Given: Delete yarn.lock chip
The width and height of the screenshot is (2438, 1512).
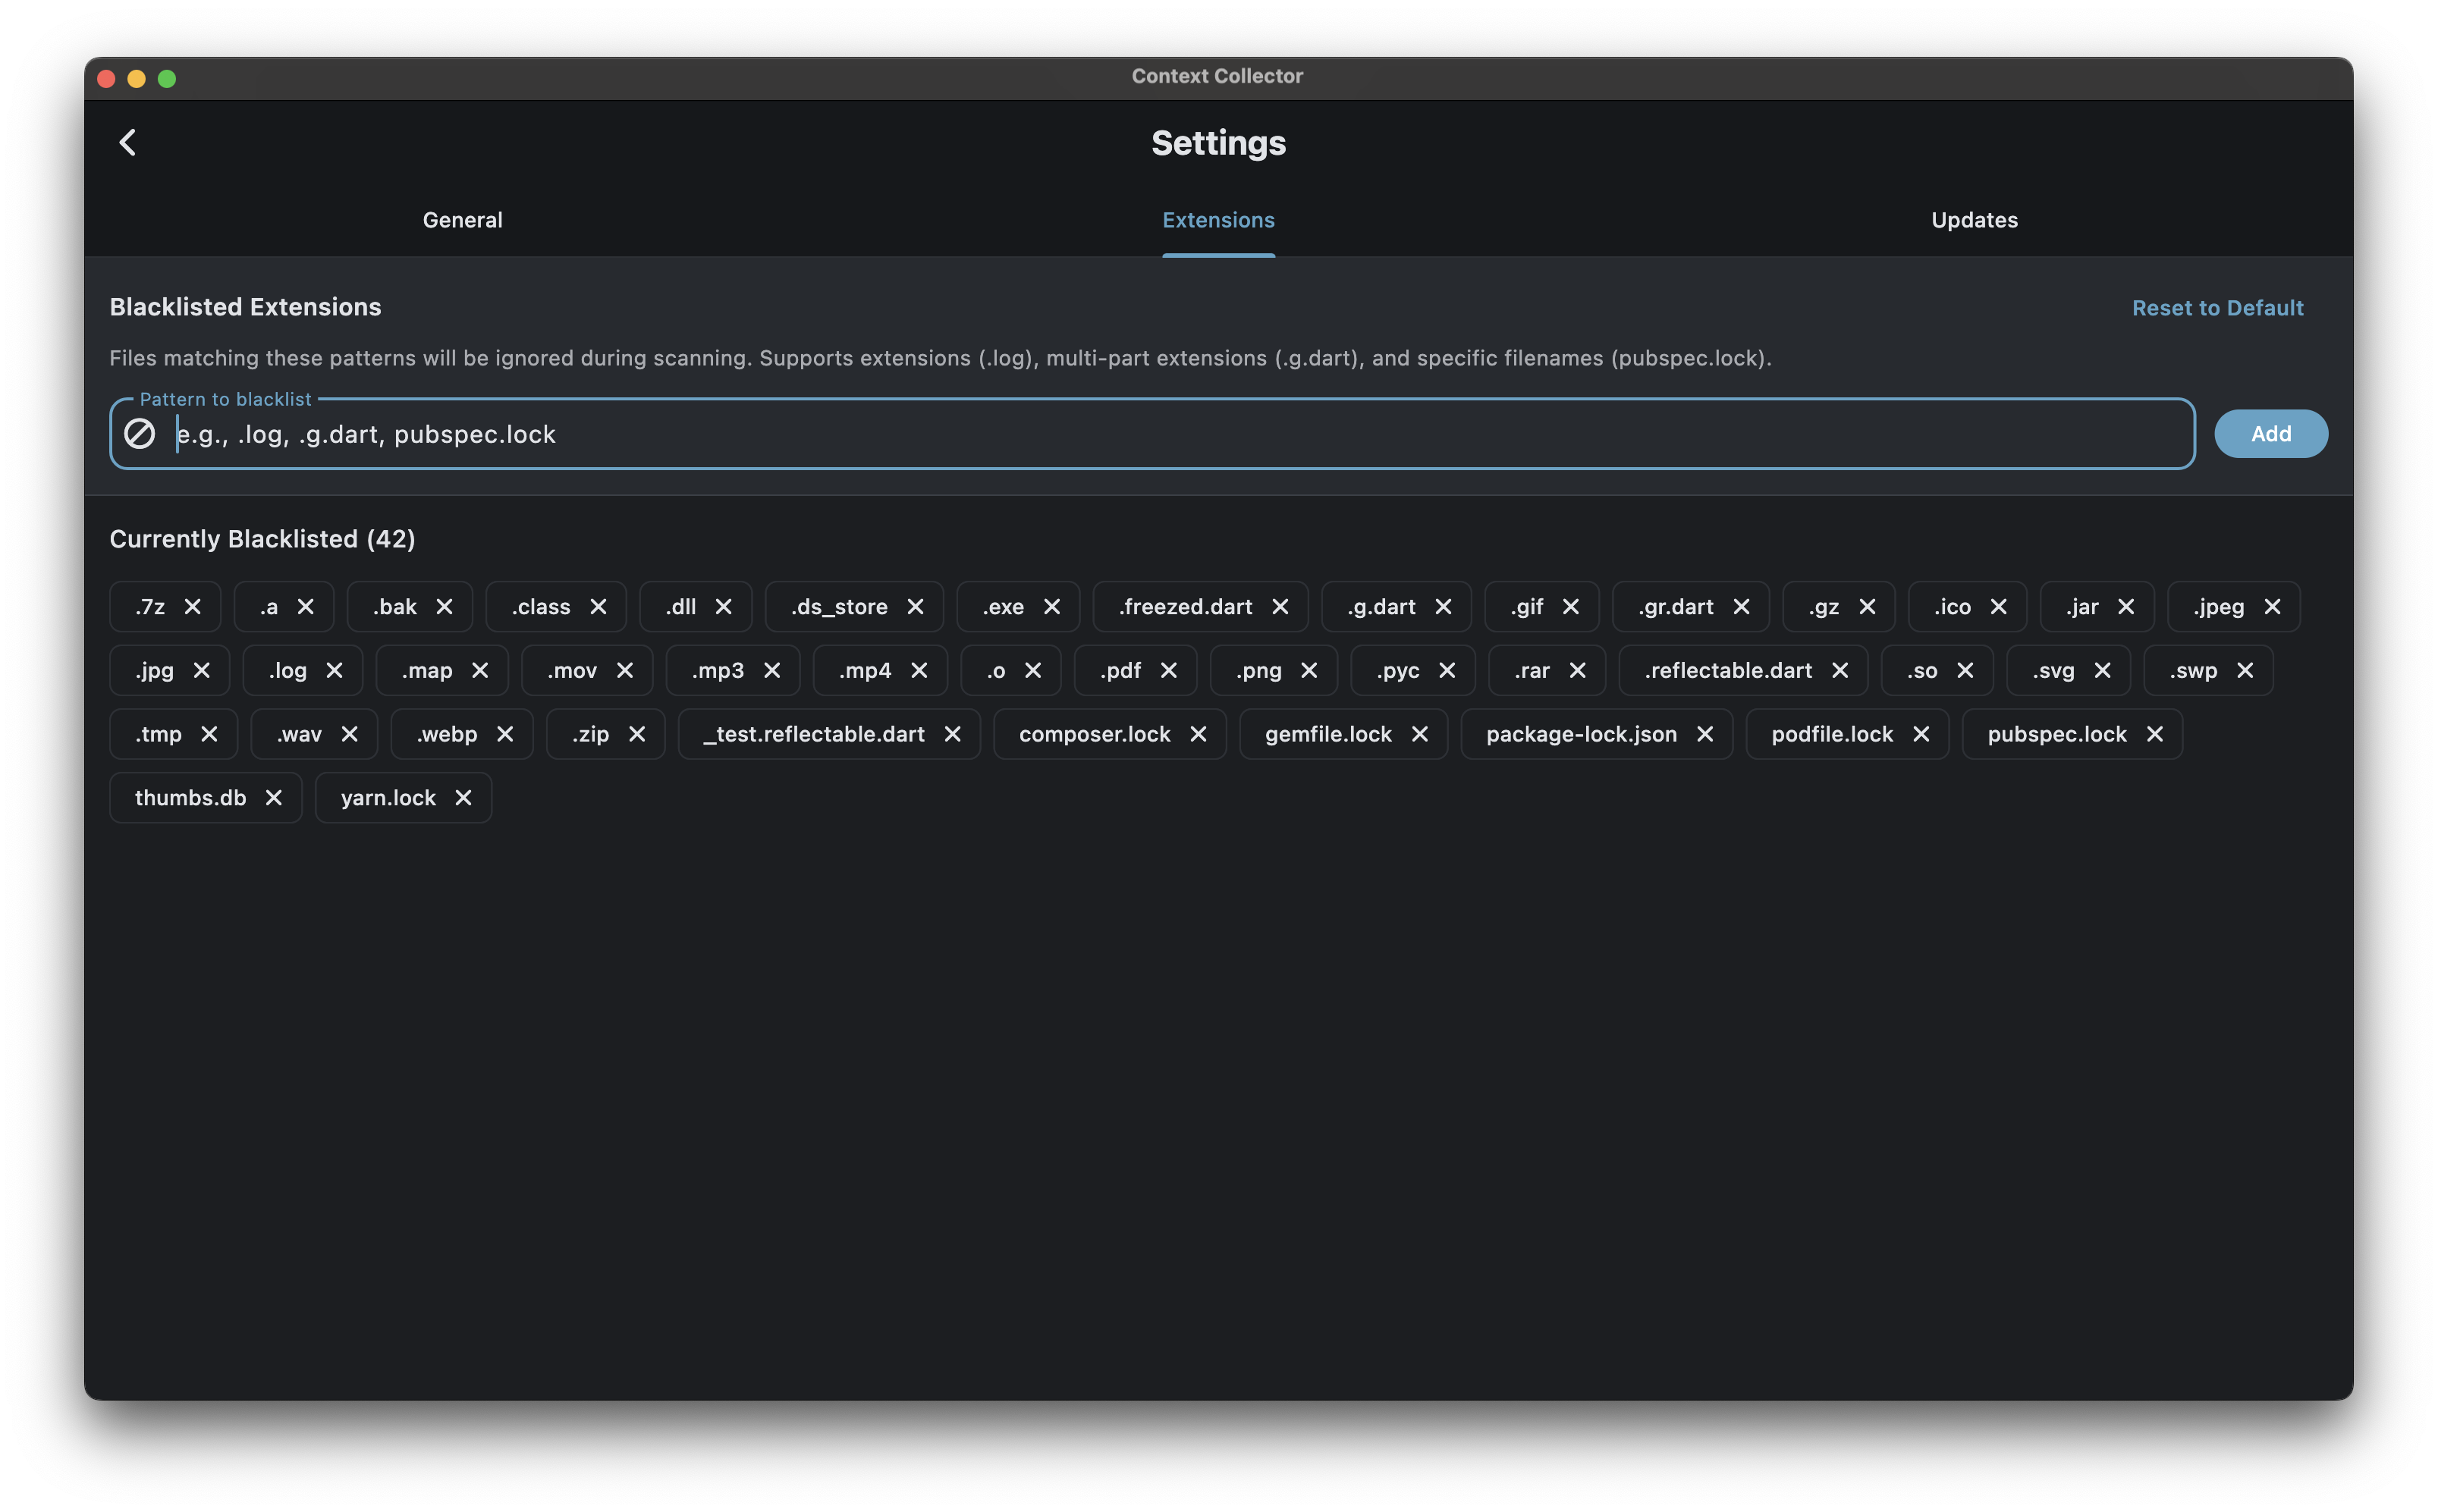Looking at the screenshot, I should tap(463, 798).
